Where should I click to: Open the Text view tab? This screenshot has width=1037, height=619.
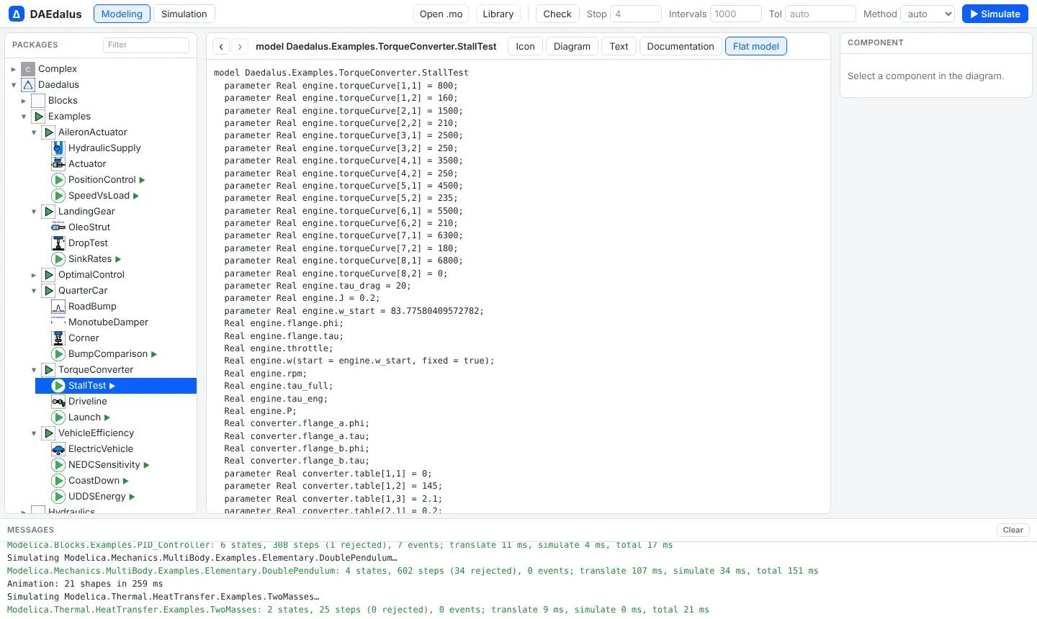619,46
